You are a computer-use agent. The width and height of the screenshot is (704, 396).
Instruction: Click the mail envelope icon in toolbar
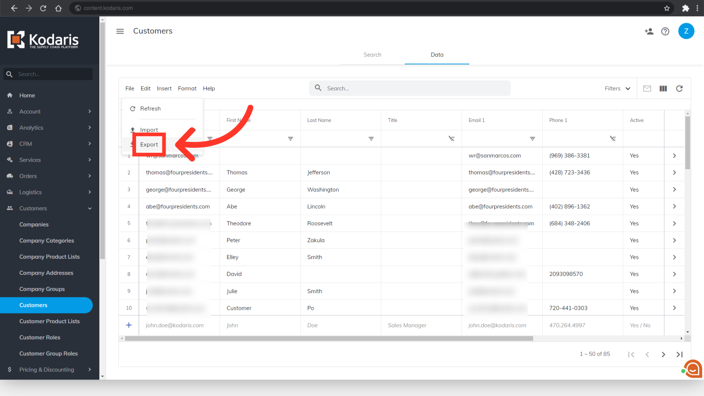tap(647, 88)
